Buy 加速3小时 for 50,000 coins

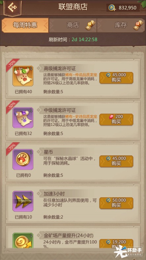coord(116,203)
